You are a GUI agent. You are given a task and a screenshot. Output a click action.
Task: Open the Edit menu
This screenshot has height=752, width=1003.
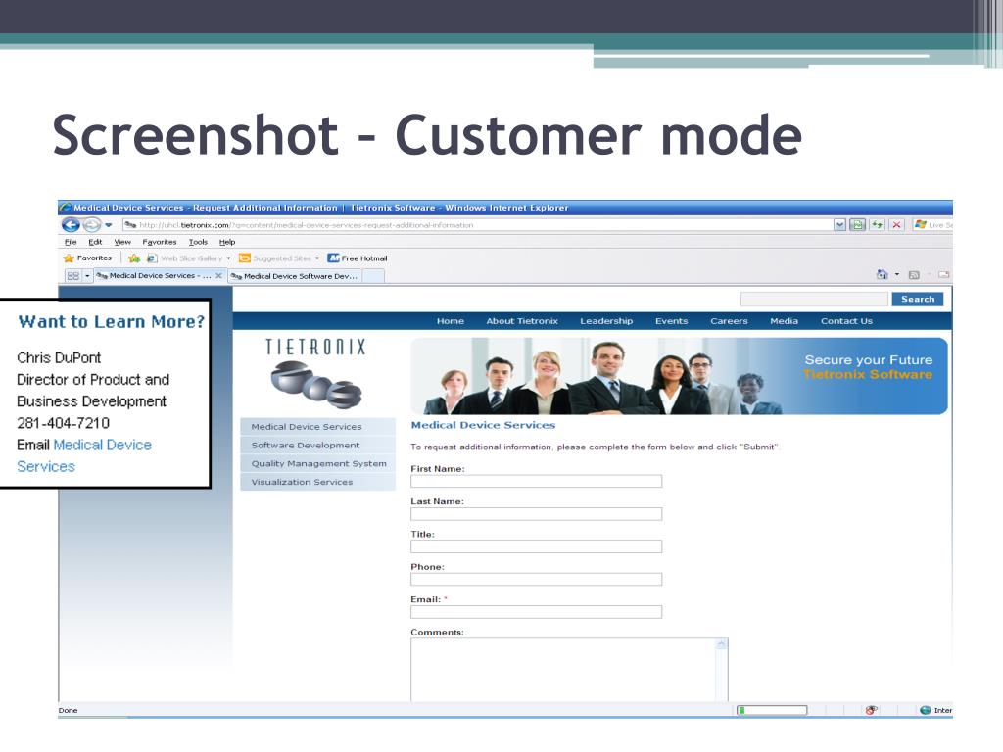(x=95, y=242)
